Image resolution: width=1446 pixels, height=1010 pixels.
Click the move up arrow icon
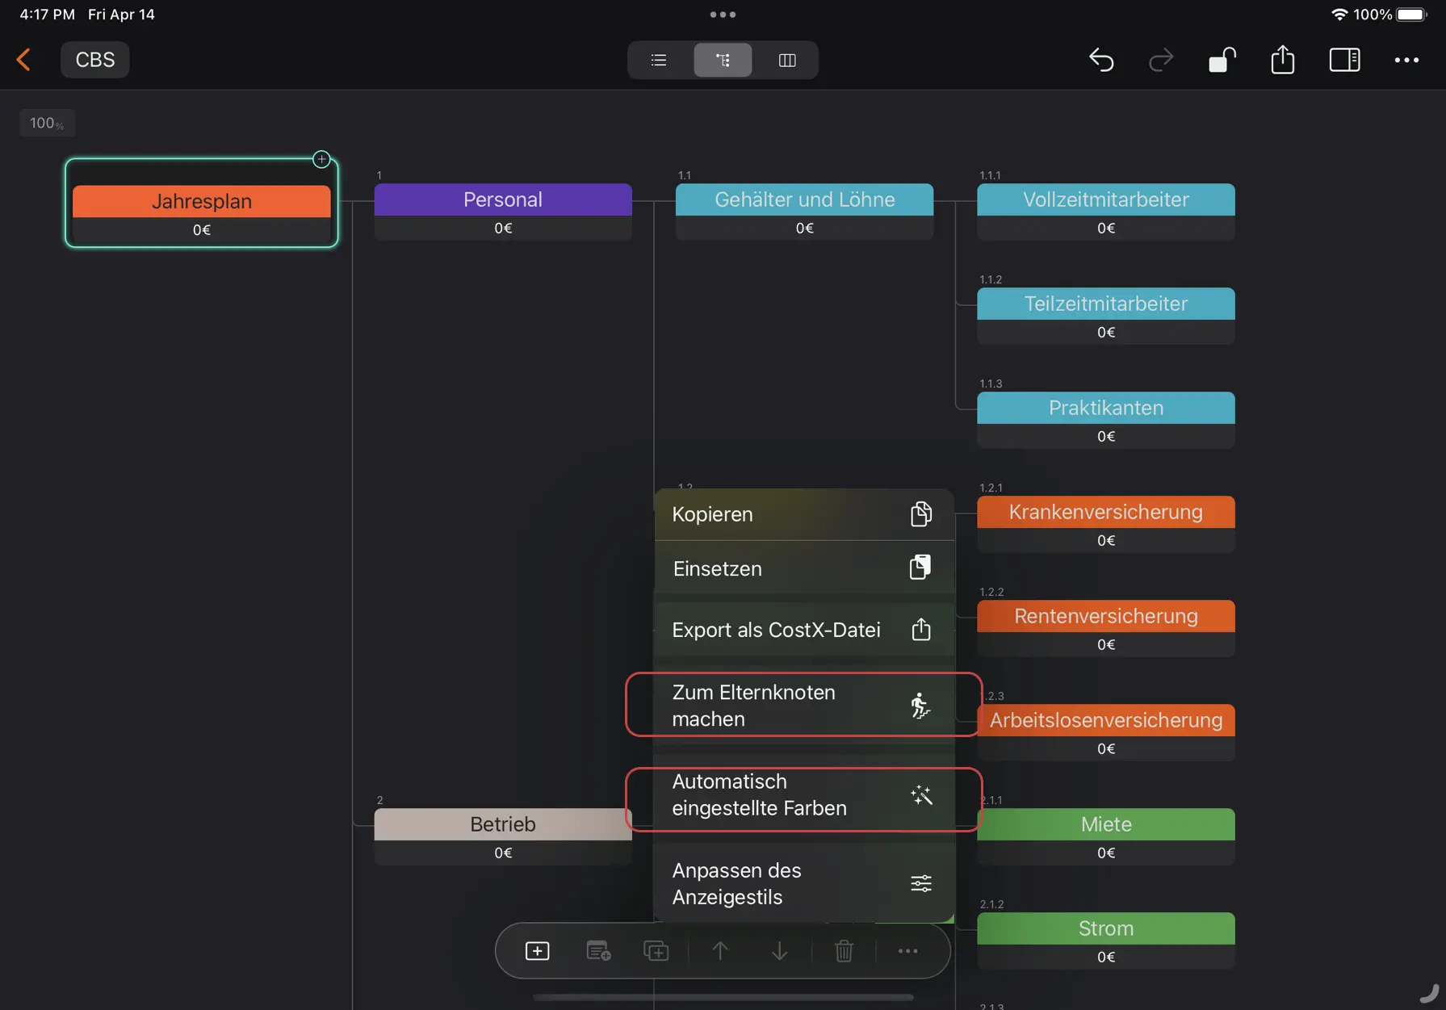pyautogui.click(x=720, y=951)
